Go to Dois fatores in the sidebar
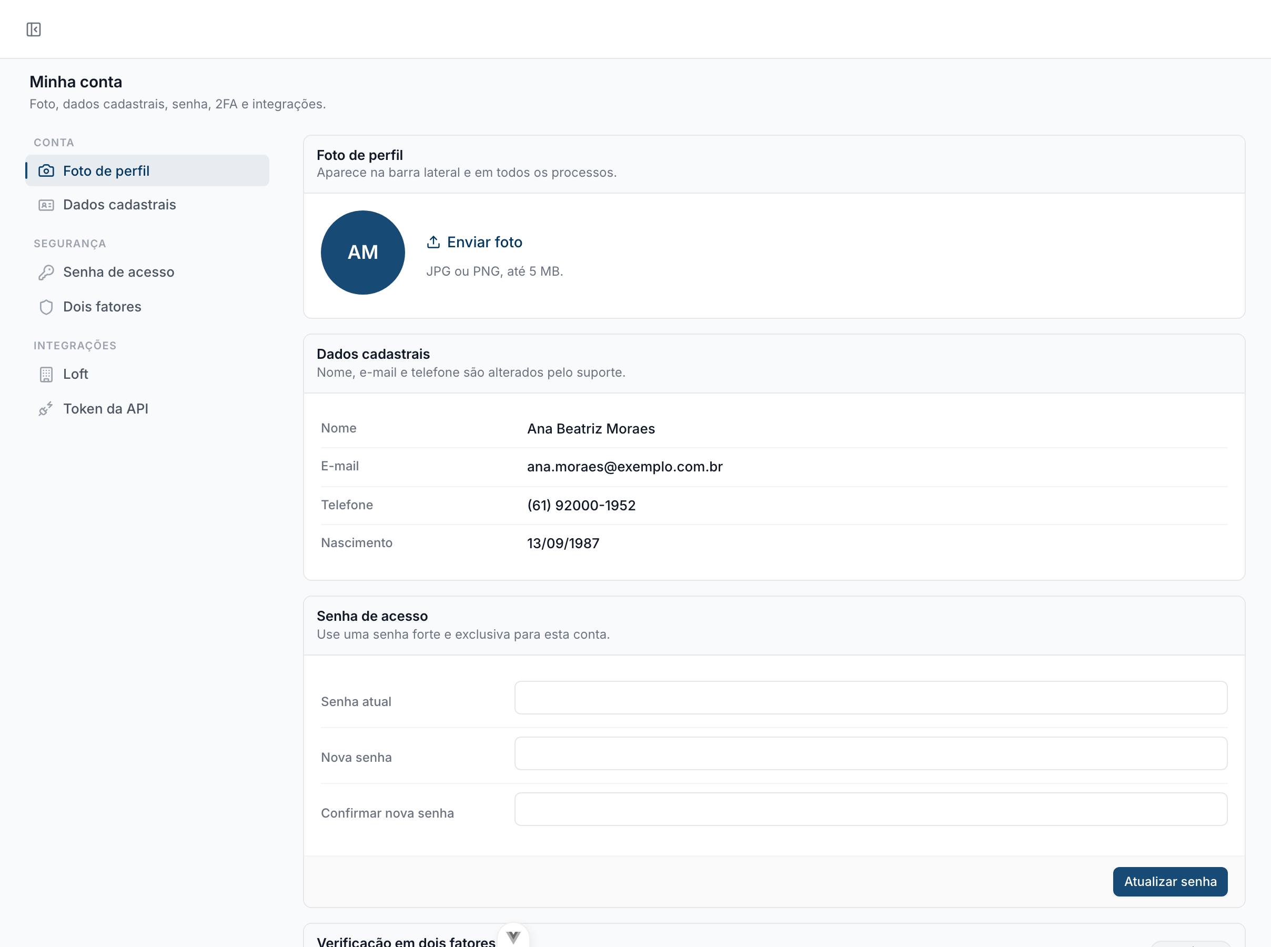The height and width of the screenshot is (947, 1271). [x=147, y=307]
